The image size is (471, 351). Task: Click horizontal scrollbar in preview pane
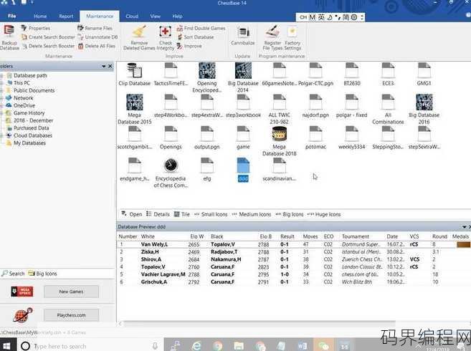[x=260, y=323]
